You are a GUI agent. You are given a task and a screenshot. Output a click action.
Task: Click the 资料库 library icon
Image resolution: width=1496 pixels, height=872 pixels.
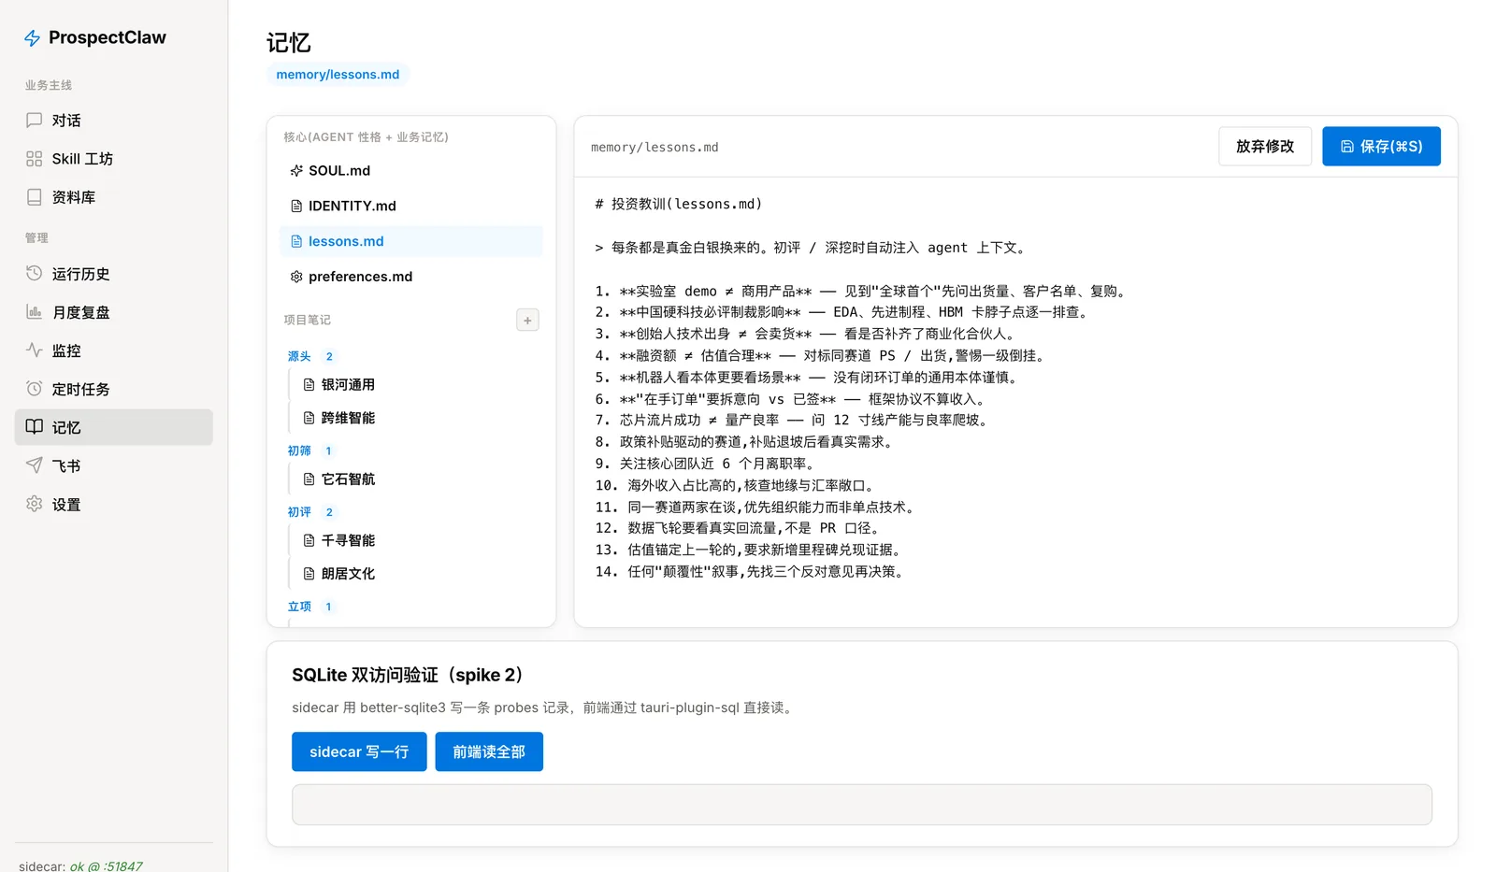click(35, 197)
